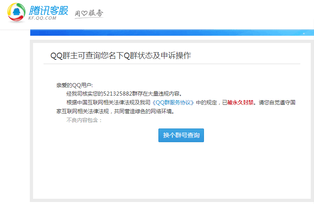Viewport: 314px width, 204px height.
Task: Click the 换个群号查询 button
Action: click(181, 135)
